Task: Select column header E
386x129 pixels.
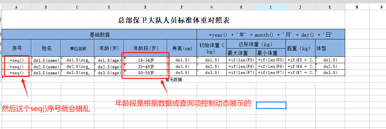Action: pyautogui.click(x=145, y=7)
